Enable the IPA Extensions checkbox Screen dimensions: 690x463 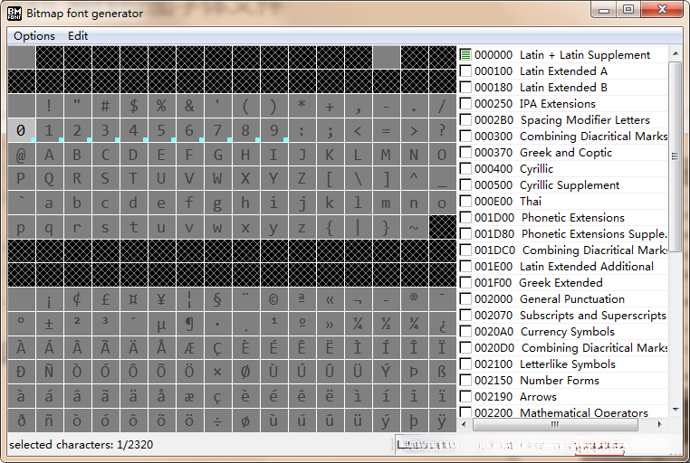click(465, 104)
